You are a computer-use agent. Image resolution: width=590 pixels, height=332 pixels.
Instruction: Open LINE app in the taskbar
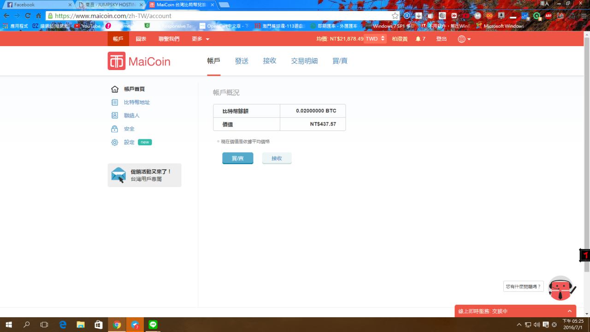[x=153, y=325]
